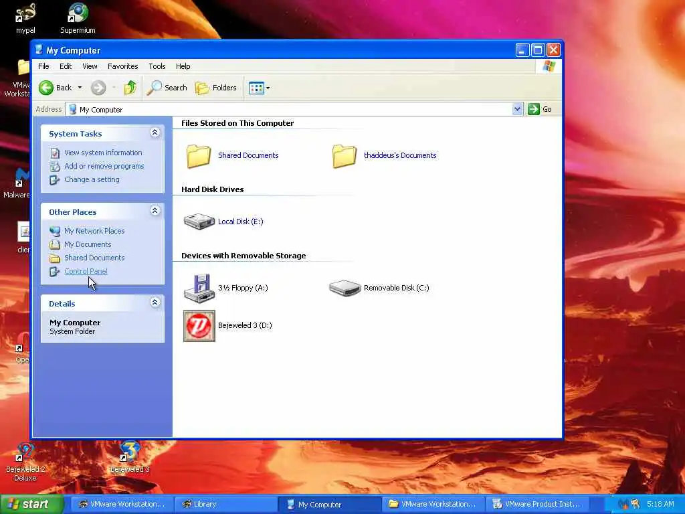Open the Search toolbar button
Viewport: 685px width, 514px height.
click(x=167, y=88)
